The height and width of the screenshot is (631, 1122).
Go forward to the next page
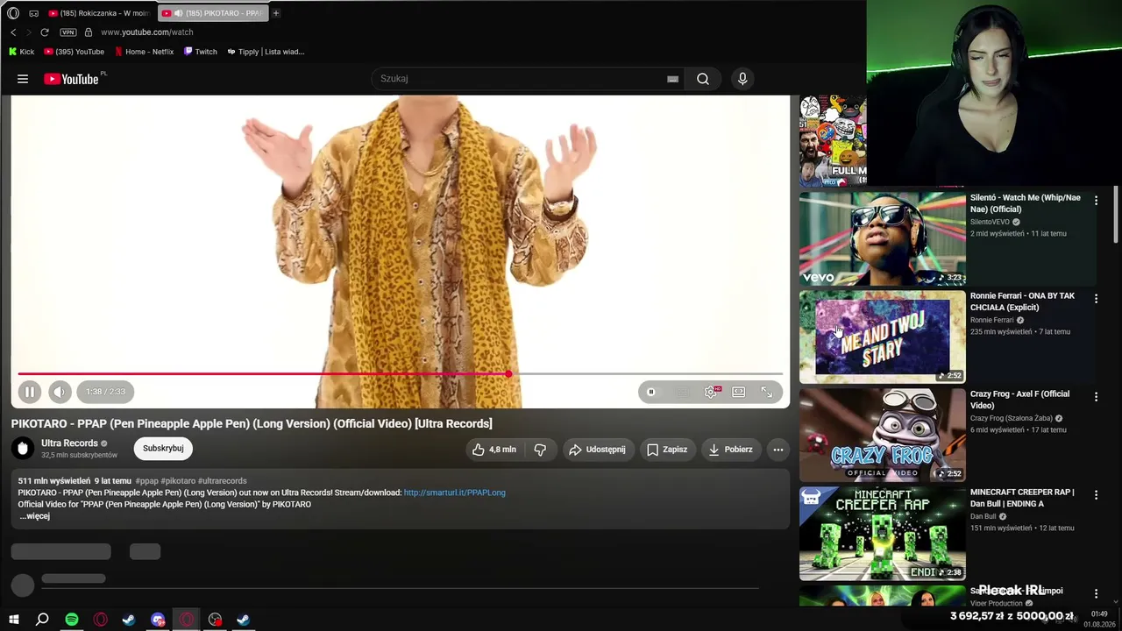[x=29, y=32]
